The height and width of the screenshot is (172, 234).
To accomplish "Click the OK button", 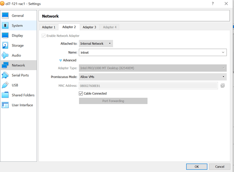I will tap(196, 167).
